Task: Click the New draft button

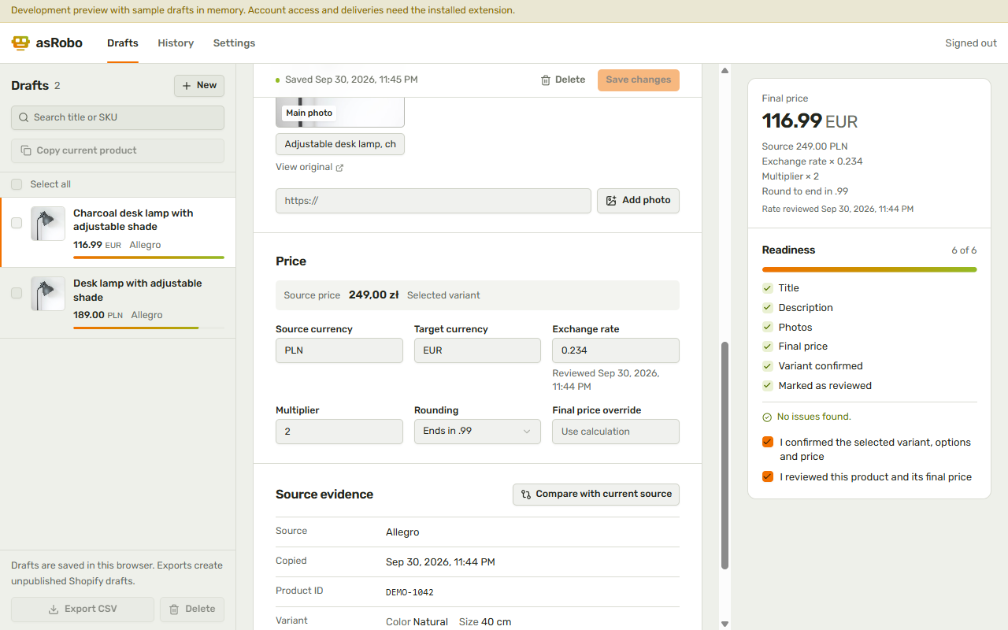Action: click(199, 86)
